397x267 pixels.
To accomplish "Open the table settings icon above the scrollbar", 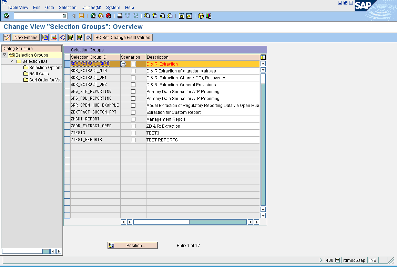I will tap(263, 57).
